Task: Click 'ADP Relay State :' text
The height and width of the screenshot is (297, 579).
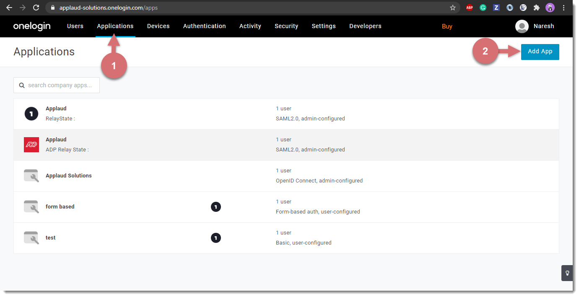Action: pos(67,150)
